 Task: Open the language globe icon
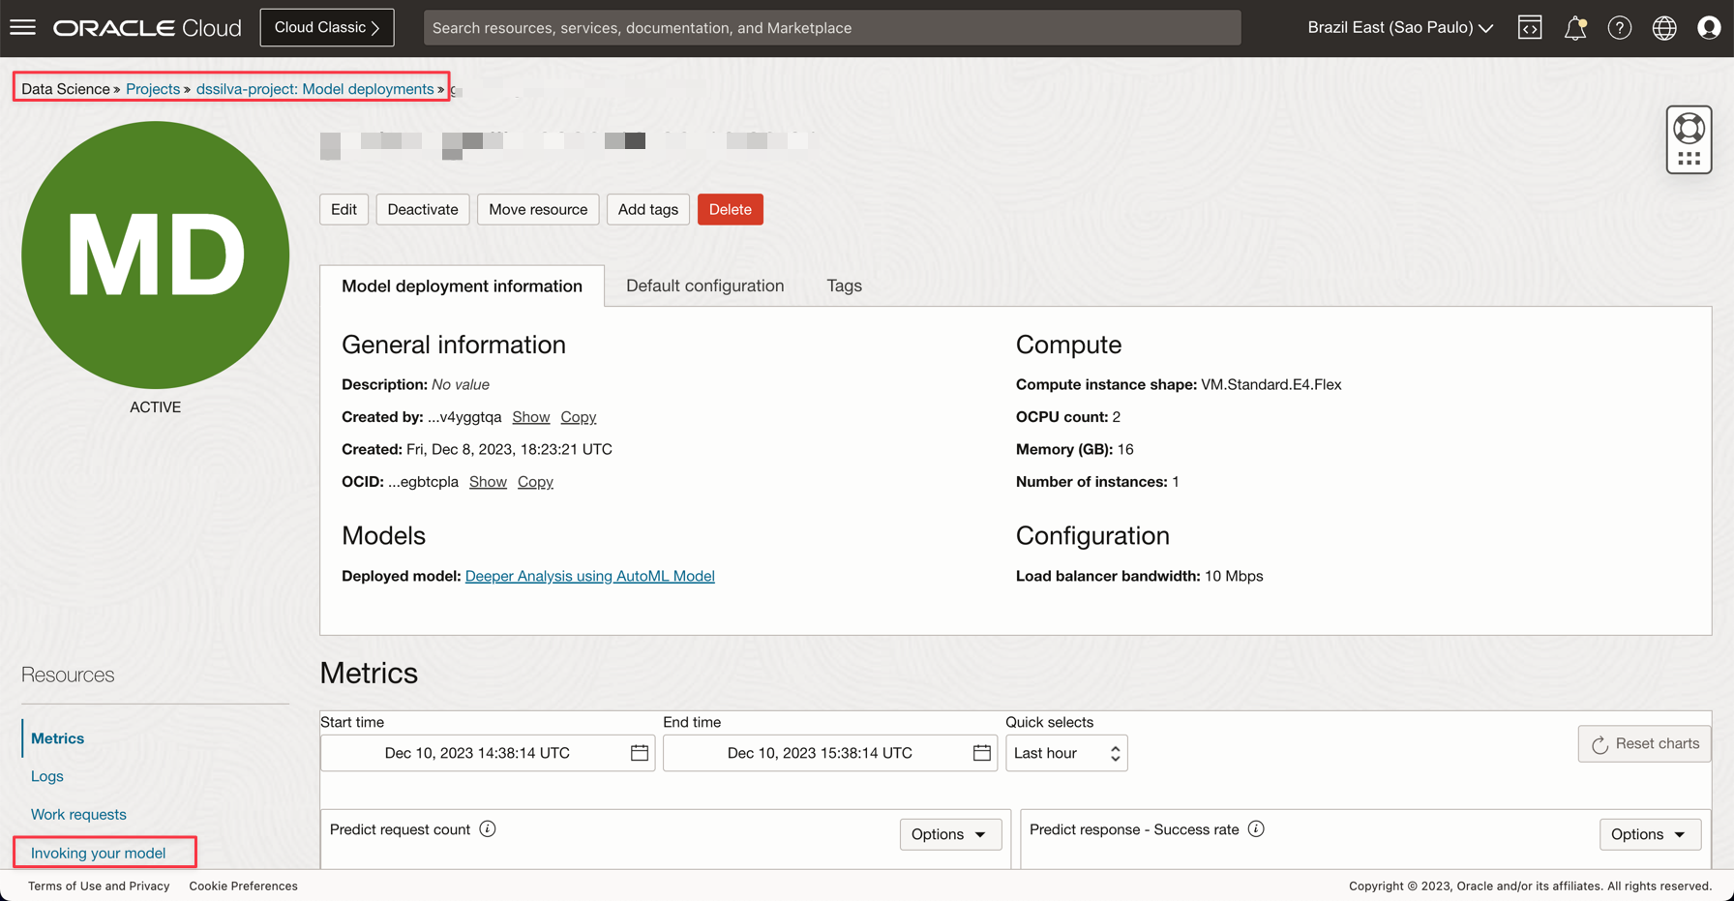click(1663, 28)
